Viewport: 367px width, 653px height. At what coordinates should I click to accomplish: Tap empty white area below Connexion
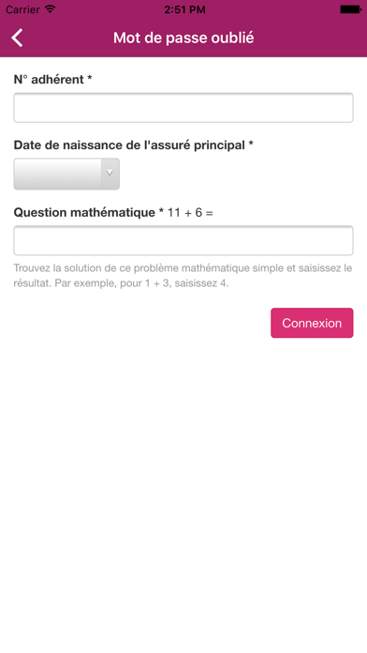coord(183,478)
